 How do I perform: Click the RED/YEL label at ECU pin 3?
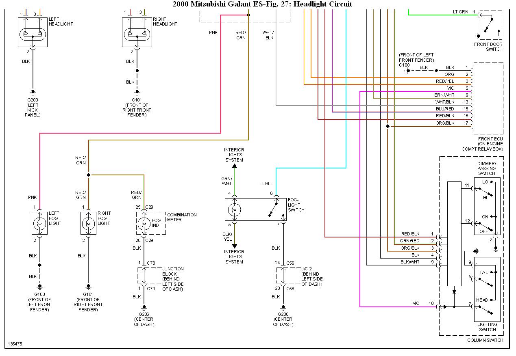445,81
